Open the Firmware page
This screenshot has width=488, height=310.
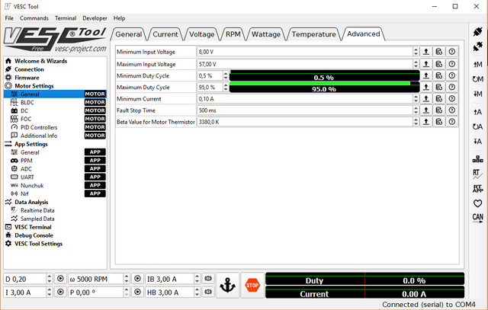27,78
